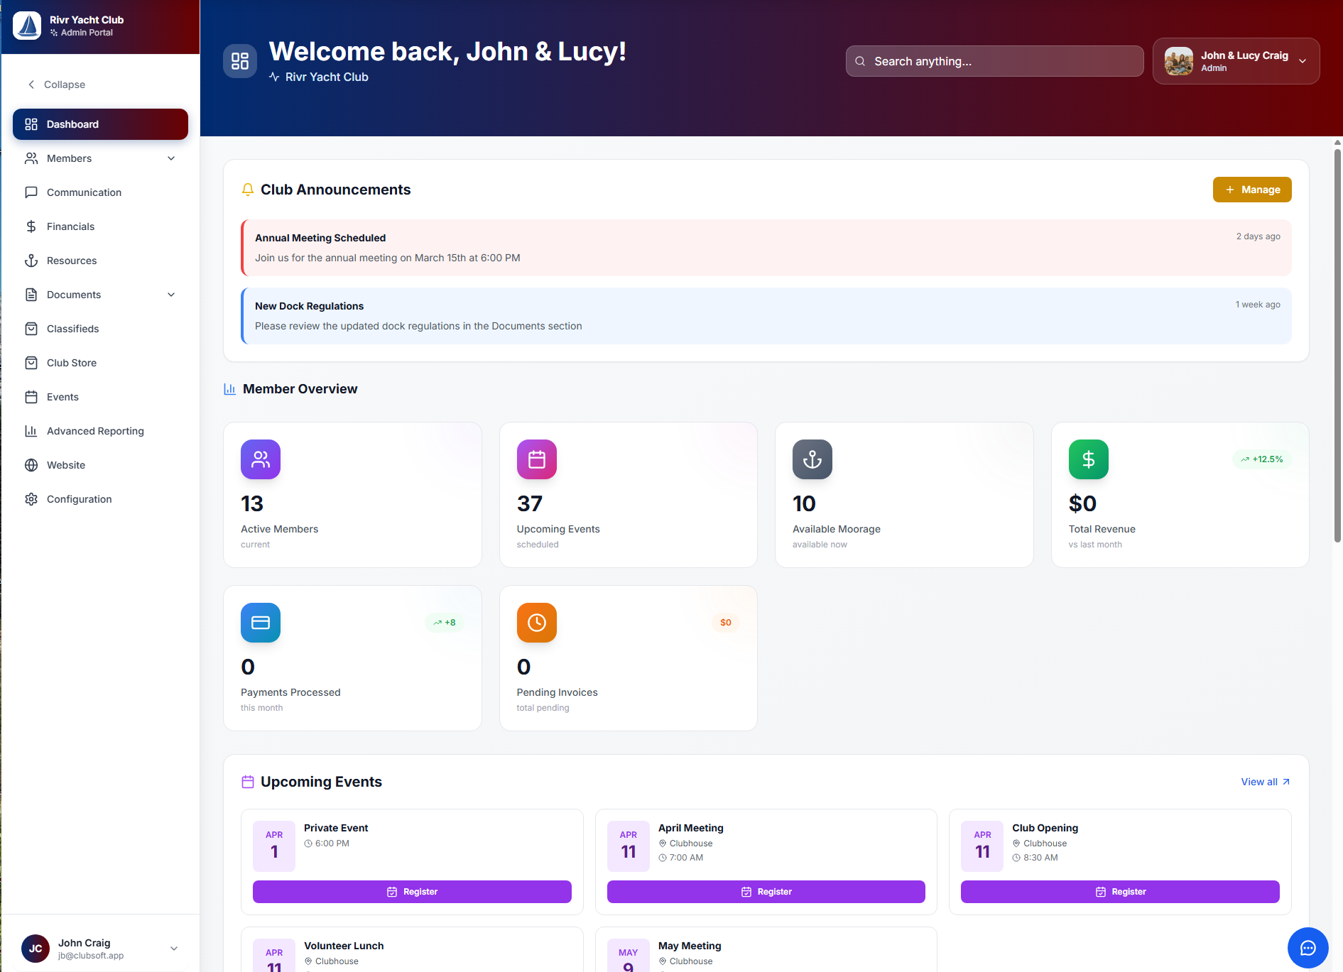Click the calendar icon beside Upcoming Events heading
The image size is (1343, 972).
point(248,782)
